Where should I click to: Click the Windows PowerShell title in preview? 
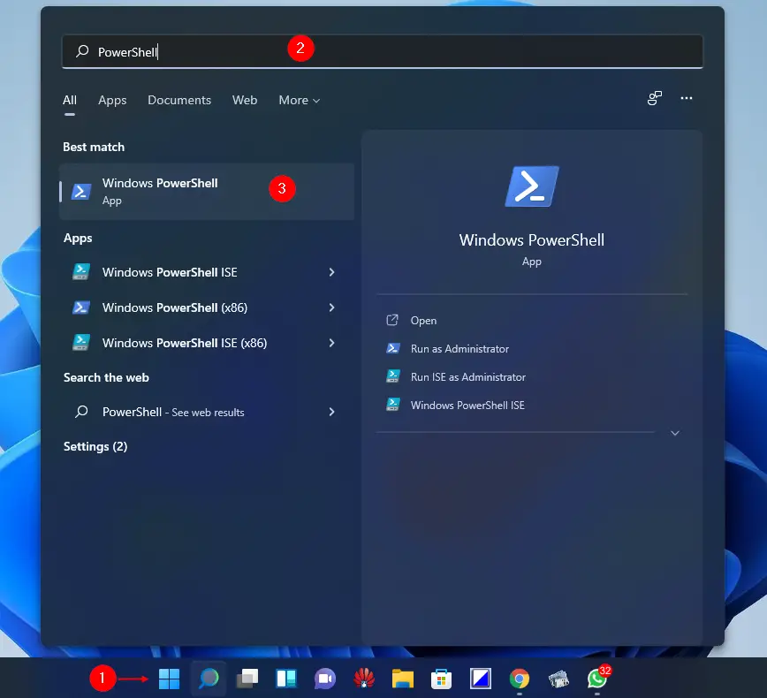click(532, 239)
